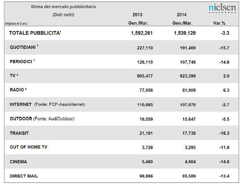Click the QUOTIDIANI row label
This screenshot has height=184, width=242.
click(24, 47)
